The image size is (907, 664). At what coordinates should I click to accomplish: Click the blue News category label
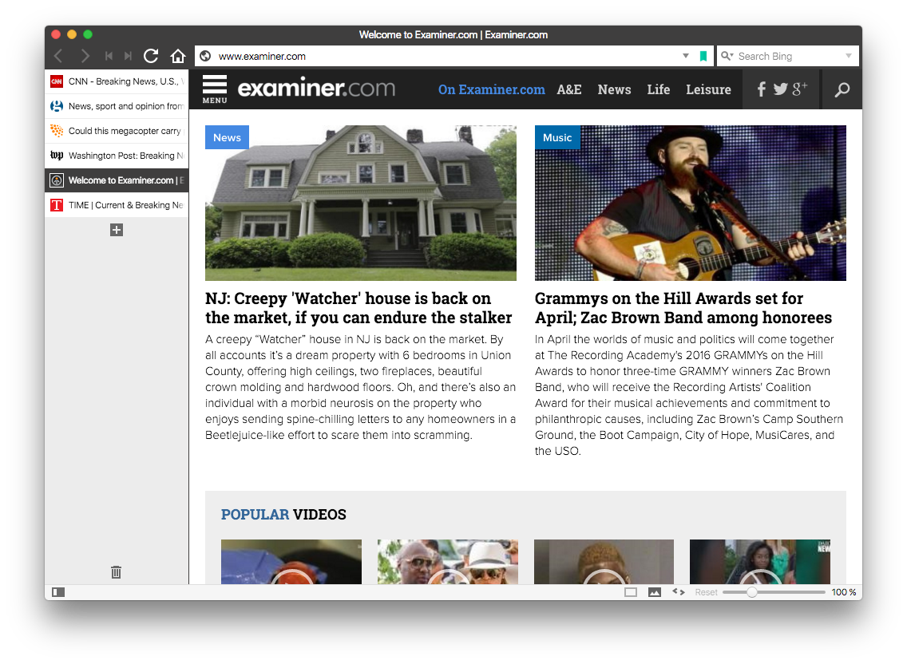227,137
